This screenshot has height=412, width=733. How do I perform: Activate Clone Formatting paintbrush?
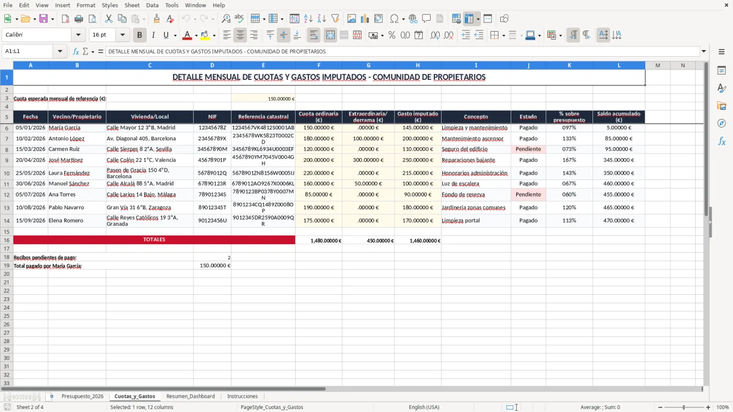156,19
